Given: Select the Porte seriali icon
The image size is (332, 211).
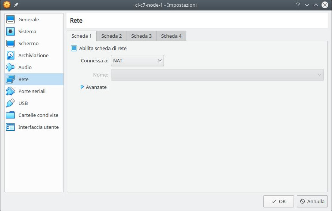Looking at the screenshot, I should (x=10, y=91).
